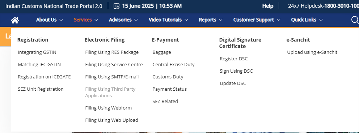This screenshot has height=133, width=359.
Task: Open Upload using e-Sanchit
Action: (x=312, y=52)
